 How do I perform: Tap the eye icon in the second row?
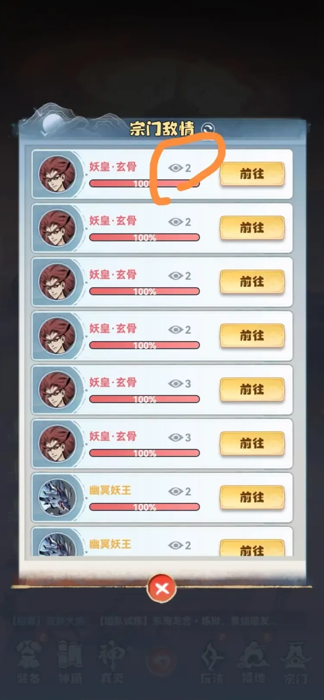pos(175,222)
